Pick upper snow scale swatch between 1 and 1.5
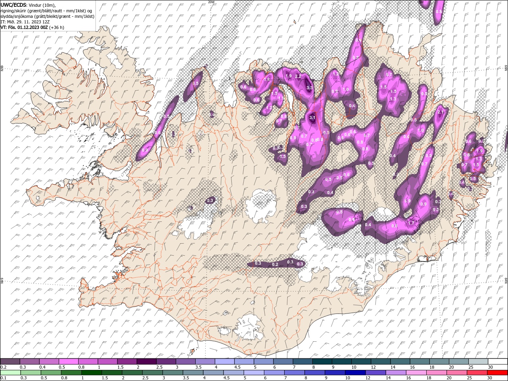 click(x=107, y=361)
